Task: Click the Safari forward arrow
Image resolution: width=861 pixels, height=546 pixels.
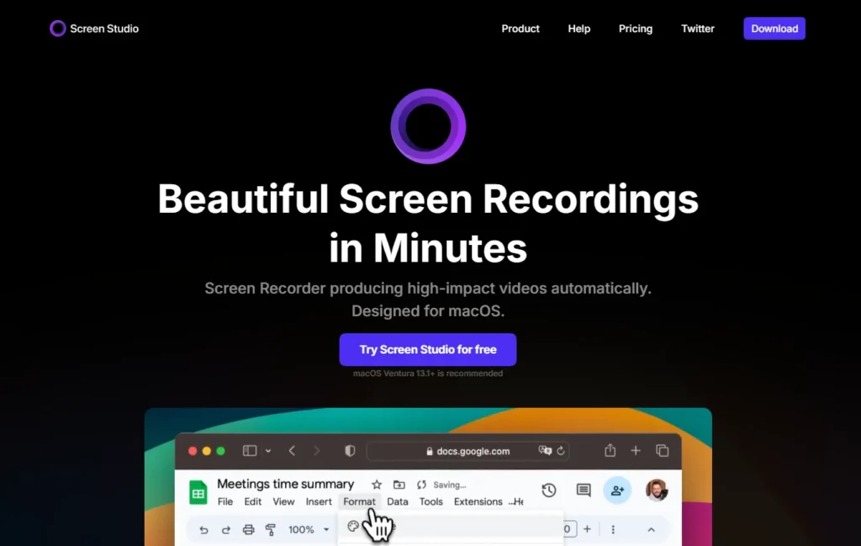Action: tap(316, 451)
